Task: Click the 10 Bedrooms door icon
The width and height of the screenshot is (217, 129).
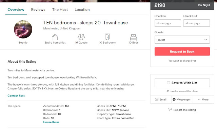Action: [x=107, y=37]
